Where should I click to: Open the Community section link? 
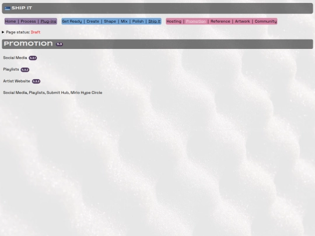[265, 22]
